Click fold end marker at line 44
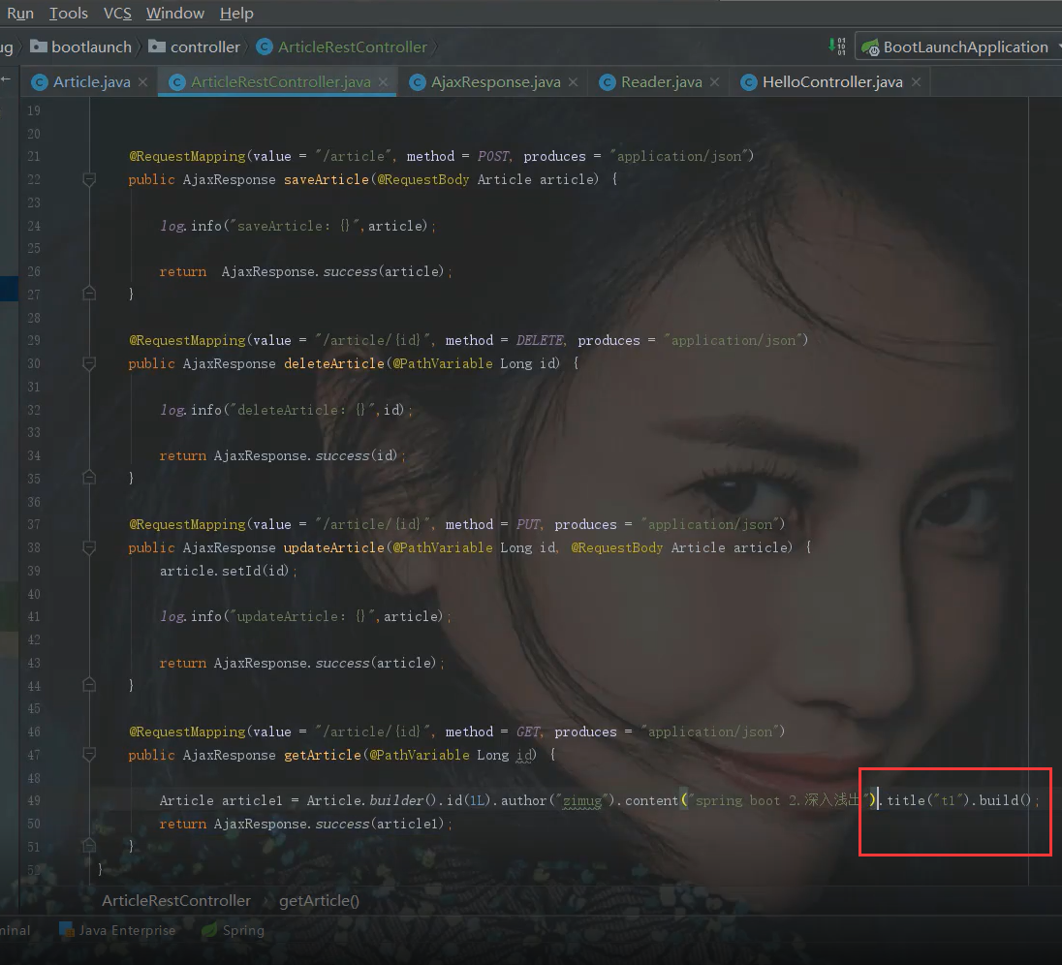 89,684
